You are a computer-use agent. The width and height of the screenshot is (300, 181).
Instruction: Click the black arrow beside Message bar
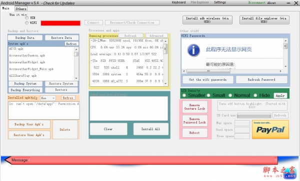tap(7, 160)
